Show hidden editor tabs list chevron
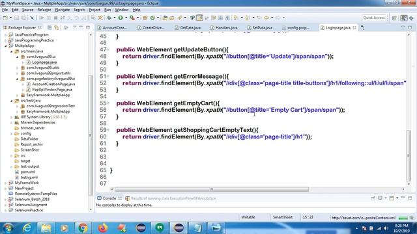The width and height of the screenshot is (417, 234). 362,27
